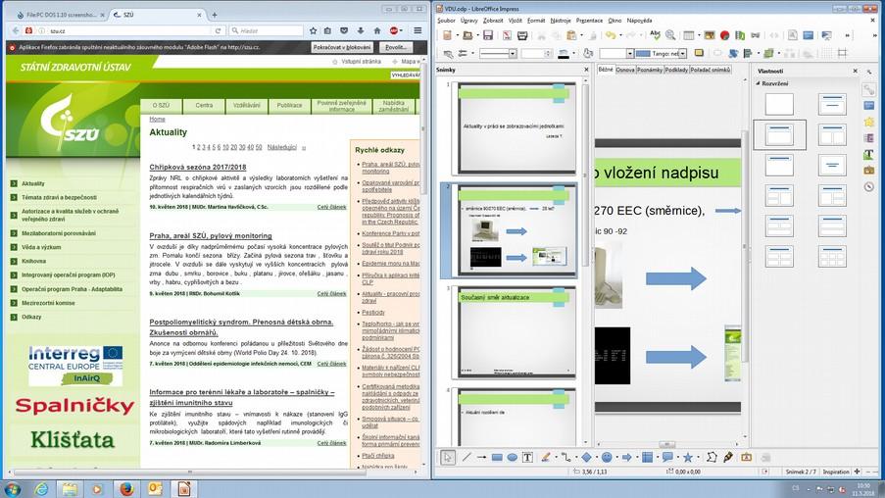Select the smiley Symbol Shapes tool
Viewport: 885px width, 498px height.
click(x=607, y=458)
